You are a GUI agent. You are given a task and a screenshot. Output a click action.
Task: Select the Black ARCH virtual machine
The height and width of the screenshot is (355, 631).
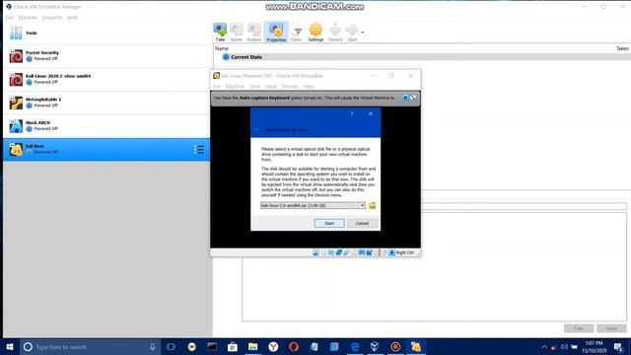click(x=106, y=126)
